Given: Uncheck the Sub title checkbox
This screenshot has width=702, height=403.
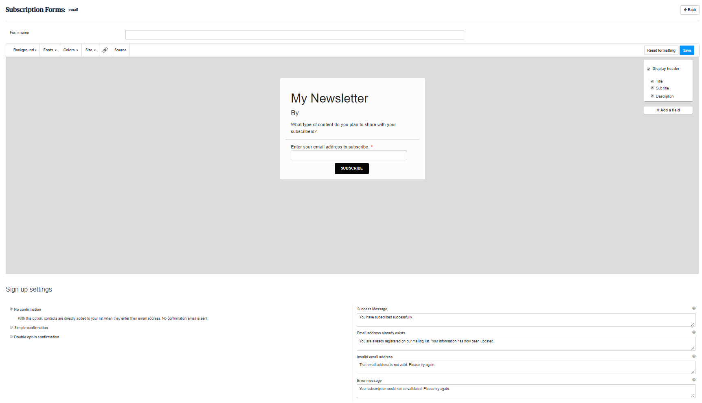Looking at the screenshot, I should point(652,88).
